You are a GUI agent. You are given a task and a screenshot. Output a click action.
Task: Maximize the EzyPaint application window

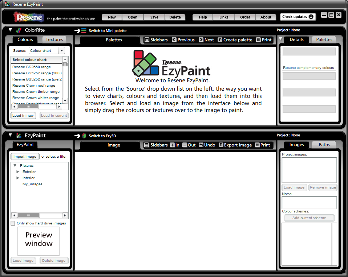(331, 15)
